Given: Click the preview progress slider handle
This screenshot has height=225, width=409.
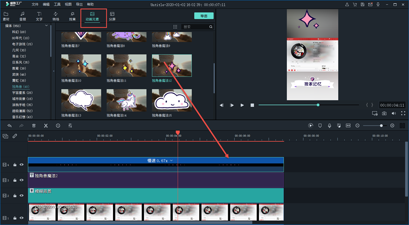Looking at the screenshot, I should (x=318, y=105).
